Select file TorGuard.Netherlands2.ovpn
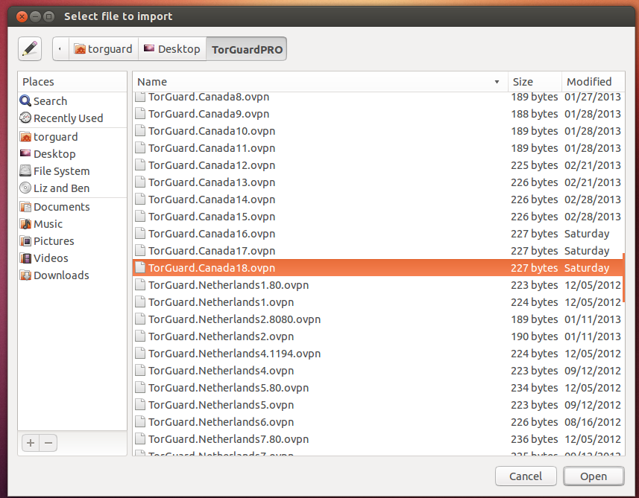The height and width of the screenshot is (498, 639). 377,336
